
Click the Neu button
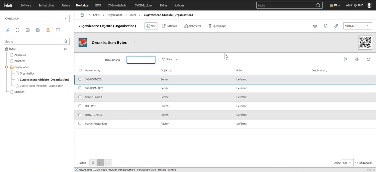[151, 26]
